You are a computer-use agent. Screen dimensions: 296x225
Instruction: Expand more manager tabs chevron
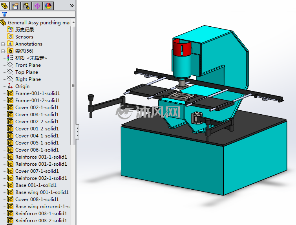click(72, 5)
